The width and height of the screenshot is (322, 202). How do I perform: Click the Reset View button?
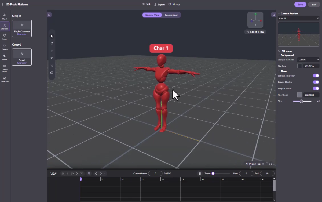coord(255,32)
